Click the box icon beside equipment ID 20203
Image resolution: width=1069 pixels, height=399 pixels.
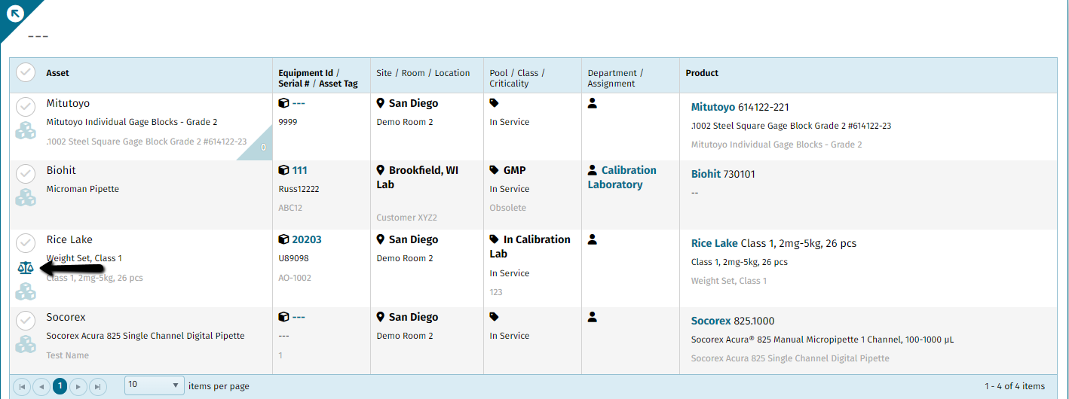pos(283,239)
